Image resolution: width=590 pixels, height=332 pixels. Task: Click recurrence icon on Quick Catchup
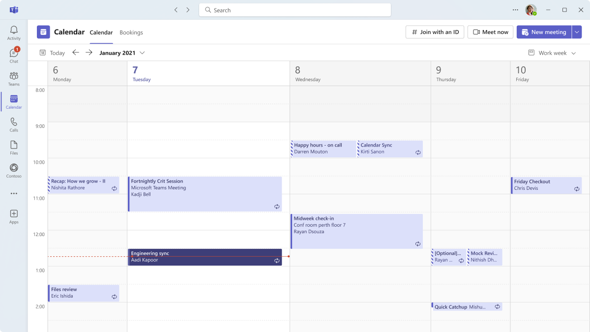pos(498,306)
